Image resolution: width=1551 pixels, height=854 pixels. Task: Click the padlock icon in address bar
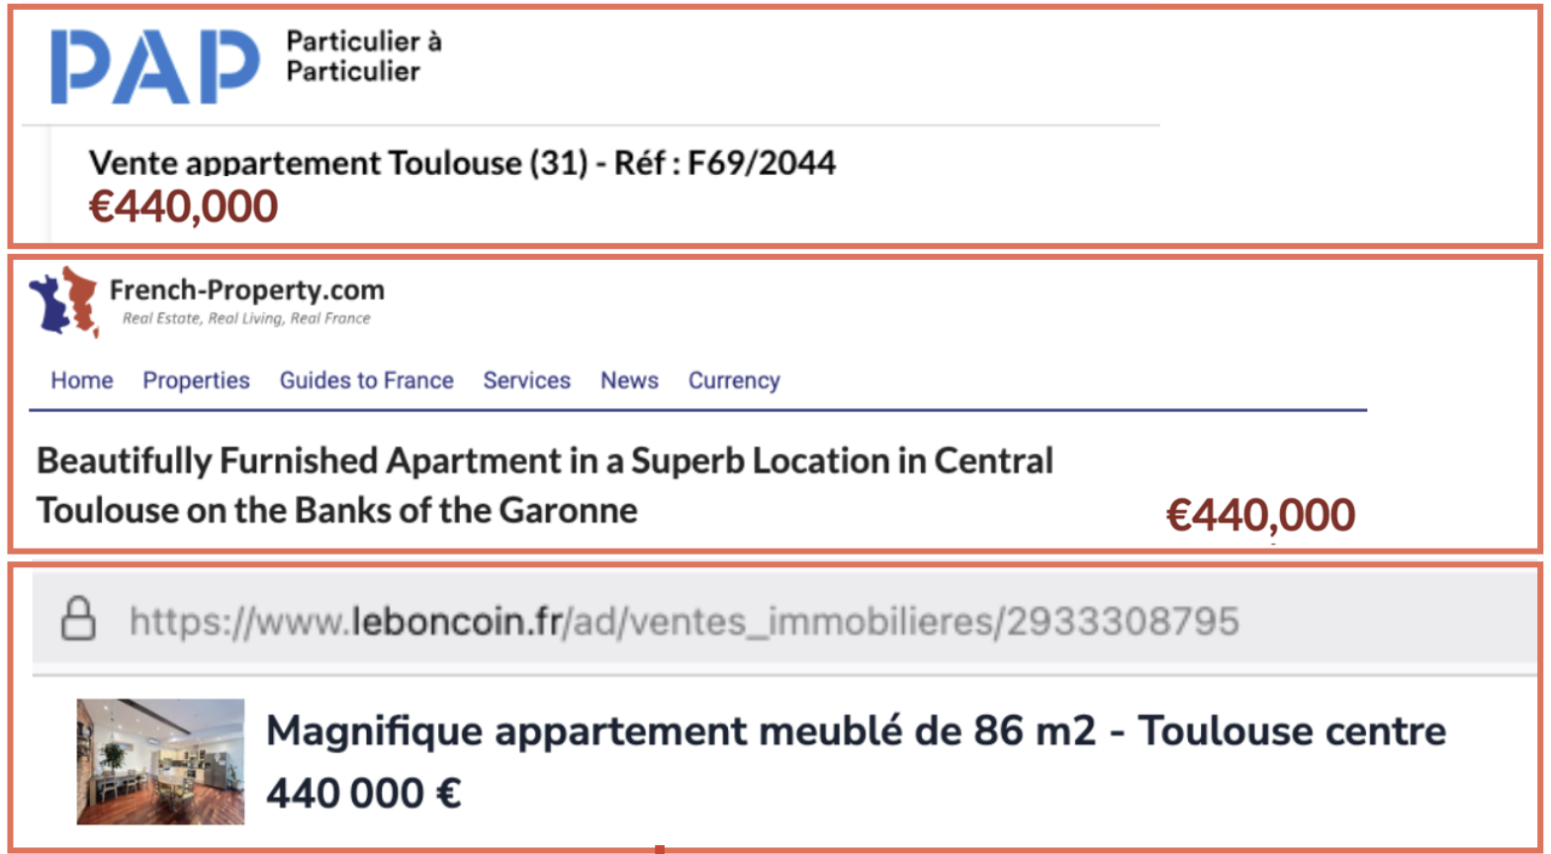(x=79, y=621)
